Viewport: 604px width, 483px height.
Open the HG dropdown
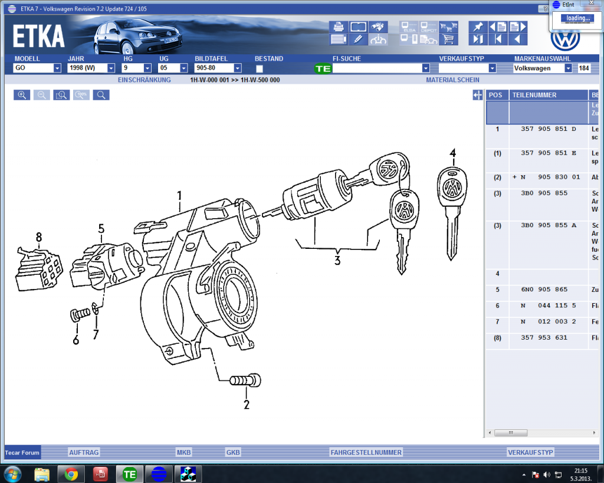[147, 68]
